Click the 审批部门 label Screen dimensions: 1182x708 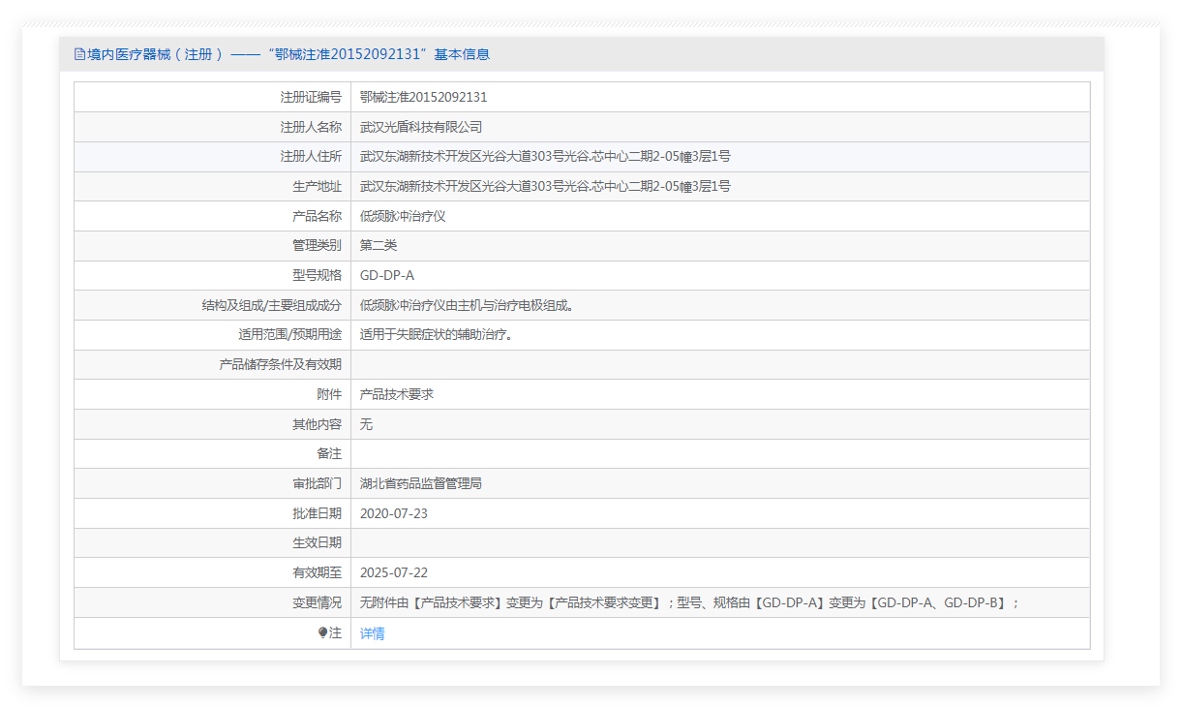(x=317, y=483)
